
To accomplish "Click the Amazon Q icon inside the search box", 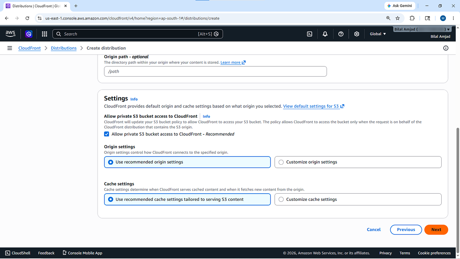I will click(x=216, y=34).
